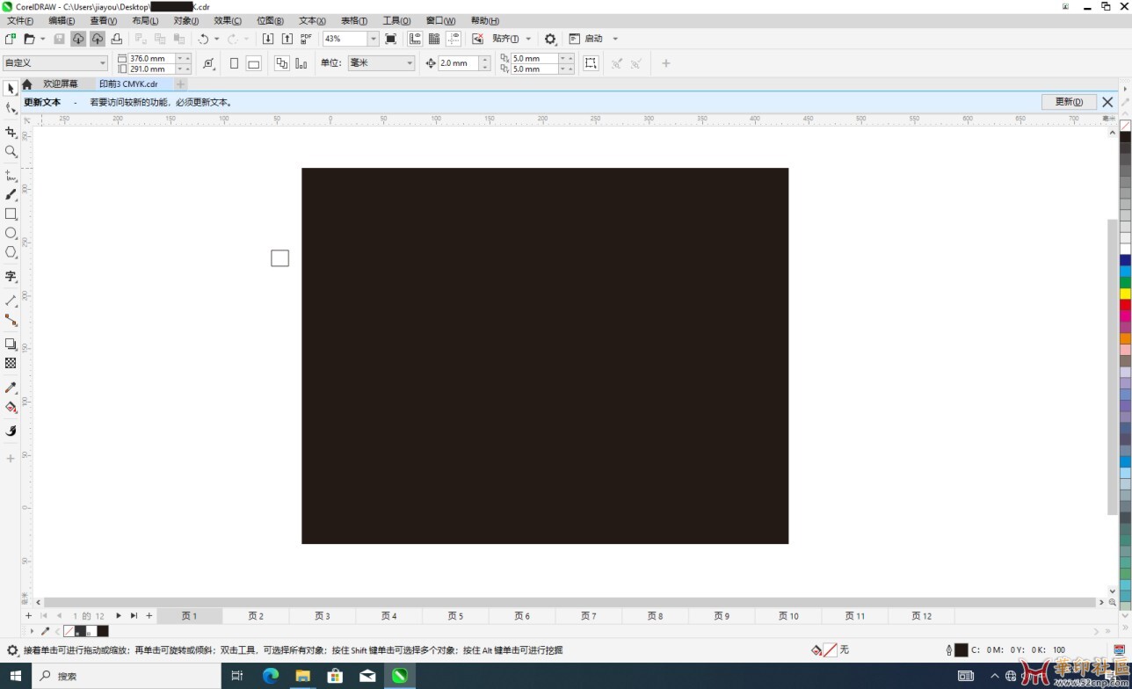The image size is (1132, 689).
Task: Select the Crop tool in the toolbox
Action: coord(11,132)
